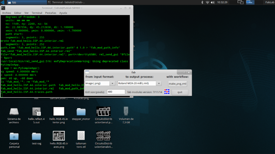
Task: Minimize the fab window
Action: [x=180, y=73]
